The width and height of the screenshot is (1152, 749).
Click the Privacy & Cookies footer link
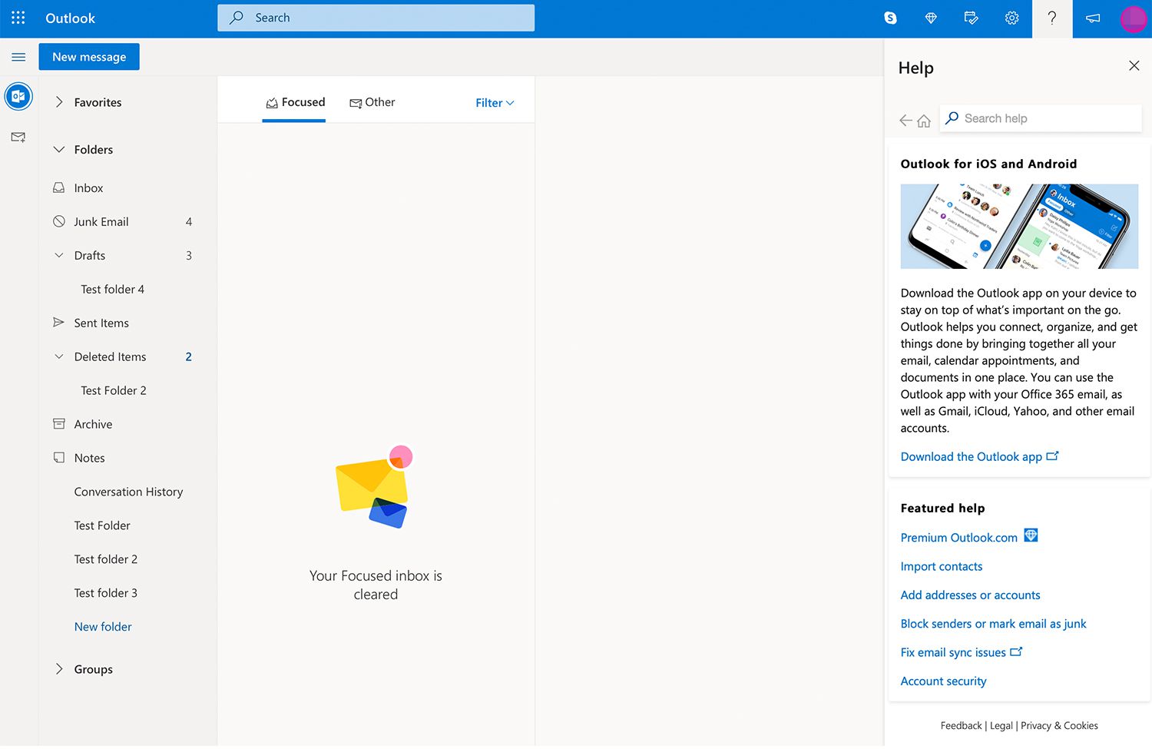coord(1059,725)
